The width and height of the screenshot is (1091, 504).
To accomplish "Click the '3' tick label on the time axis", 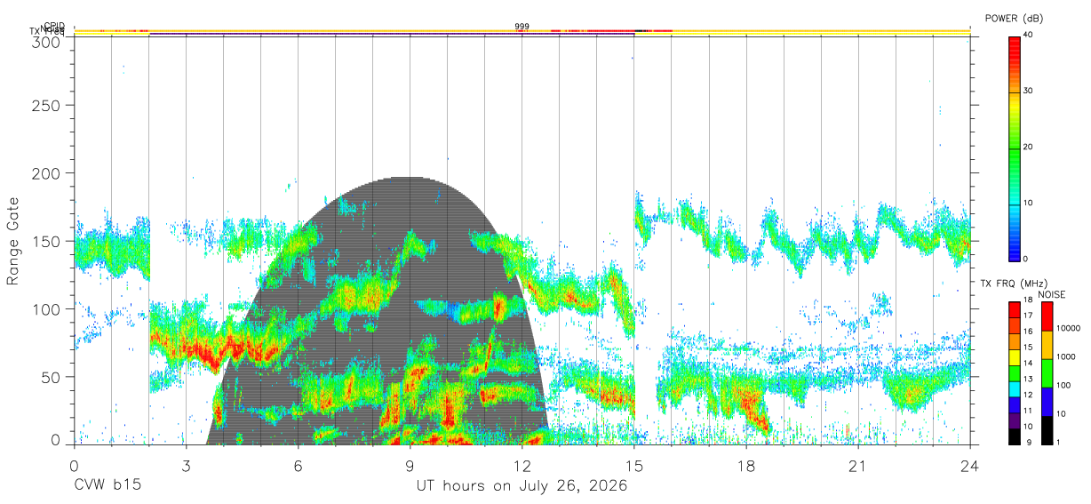I will click(x=186, y=466).
